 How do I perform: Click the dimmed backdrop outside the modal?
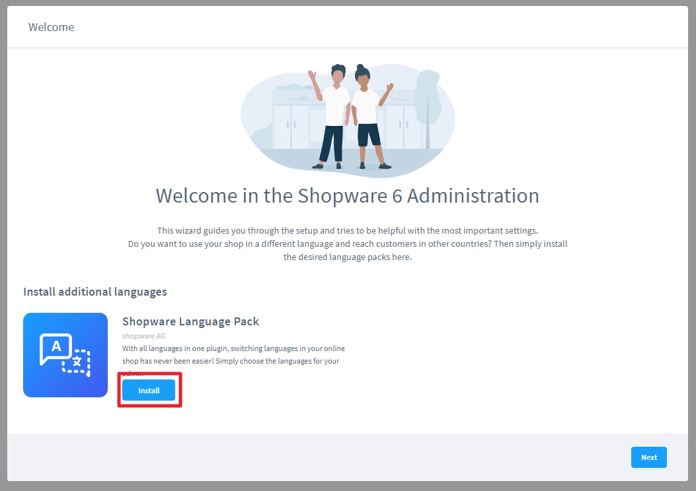3,264
